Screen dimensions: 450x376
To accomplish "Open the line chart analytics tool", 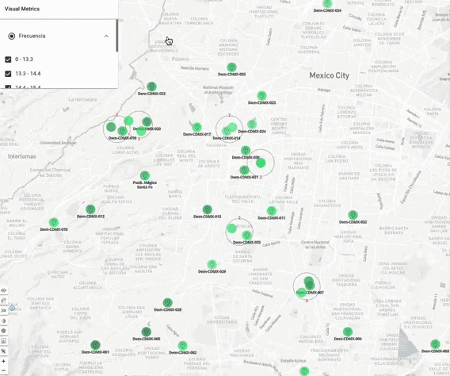I will [4, 310].
